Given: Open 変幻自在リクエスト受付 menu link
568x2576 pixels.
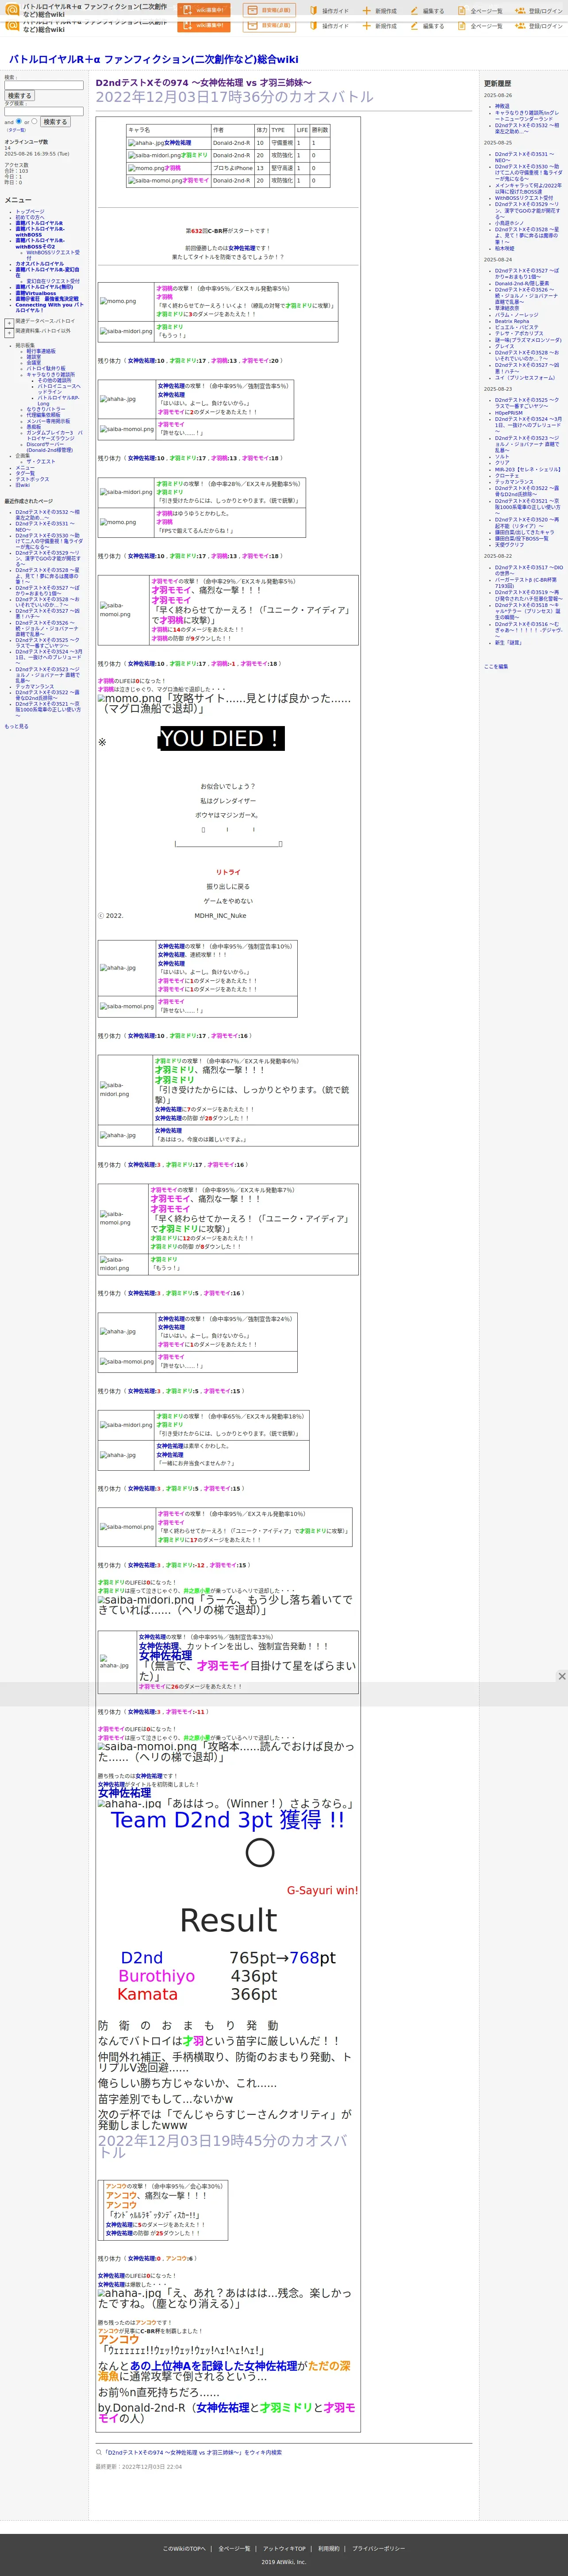Looking at the screenshot, I should click(53, 281).
